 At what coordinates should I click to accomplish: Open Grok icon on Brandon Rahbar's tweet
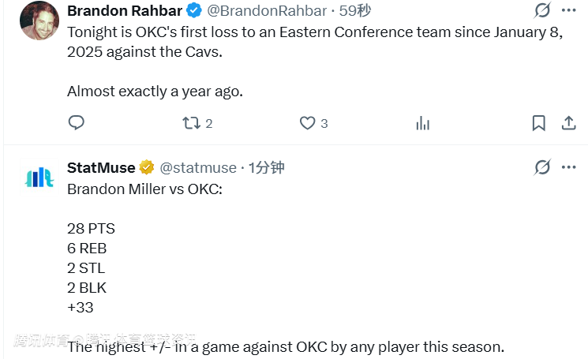point(542,10)
